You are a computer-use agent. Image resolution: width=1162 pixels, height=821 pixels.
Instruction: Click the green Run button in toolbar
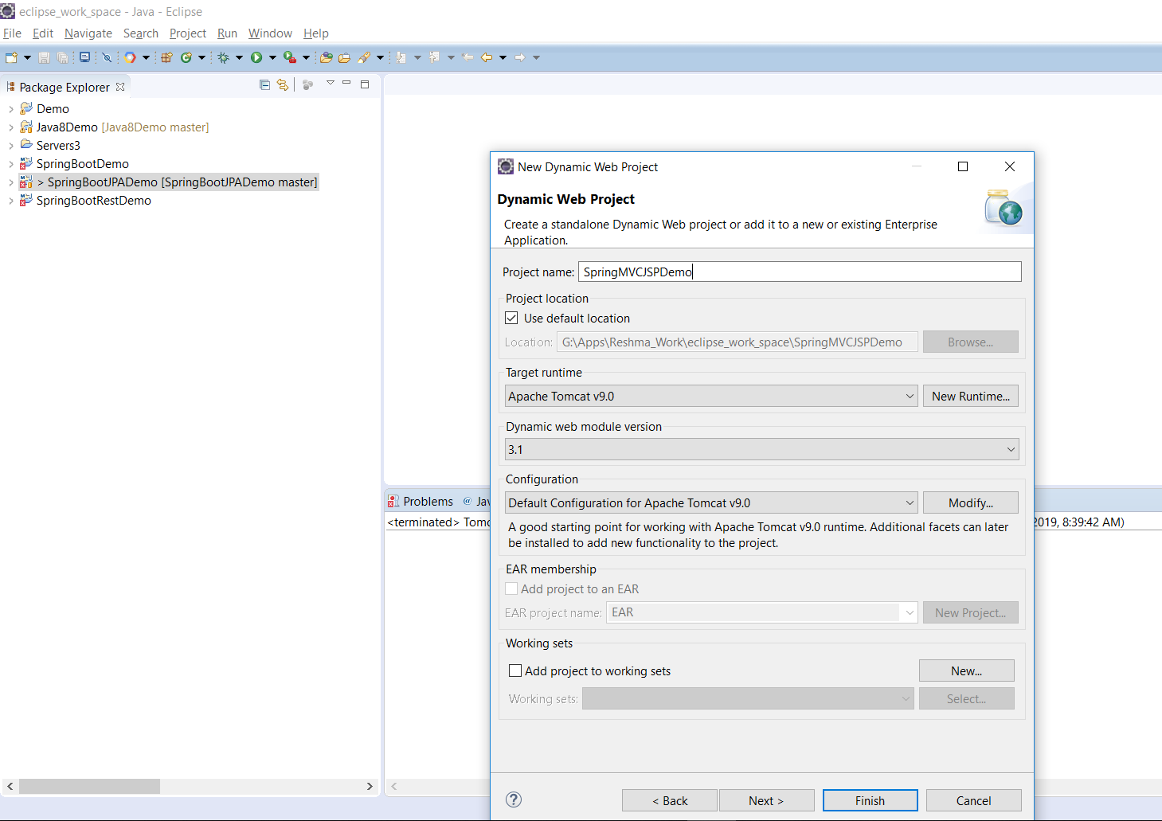(256, 57)
